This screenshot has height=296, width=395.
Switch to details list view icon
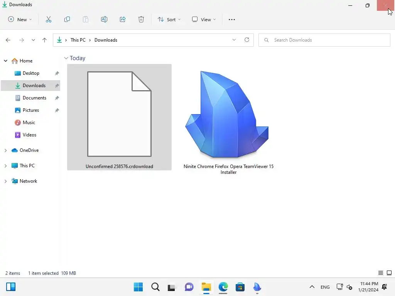point(381,273)
